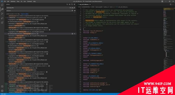
Task: Collapse all search results
Action: (75, 4)
